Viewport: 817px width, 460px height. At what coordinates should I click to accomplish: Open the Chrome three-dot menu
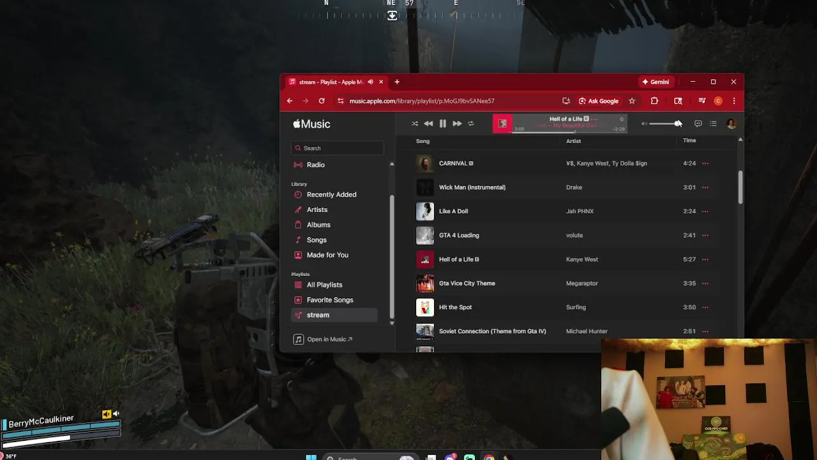tap(734, 101)
